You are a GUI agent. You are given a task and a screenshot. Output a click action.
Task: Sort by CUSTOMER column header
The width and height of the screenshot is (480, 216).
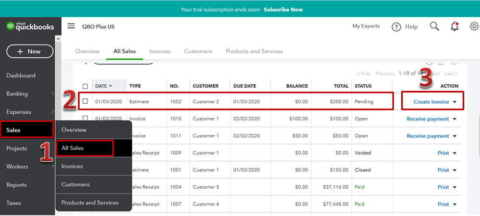tap(206, 86)
